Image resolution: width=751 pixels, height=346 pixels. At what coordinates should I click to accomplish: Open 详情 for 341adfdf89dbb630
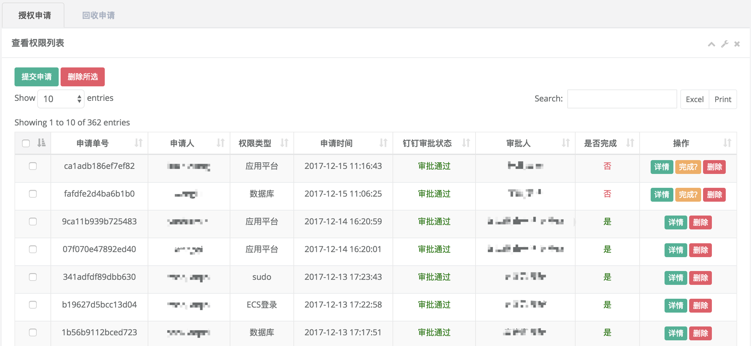click(x=676, y=278)
